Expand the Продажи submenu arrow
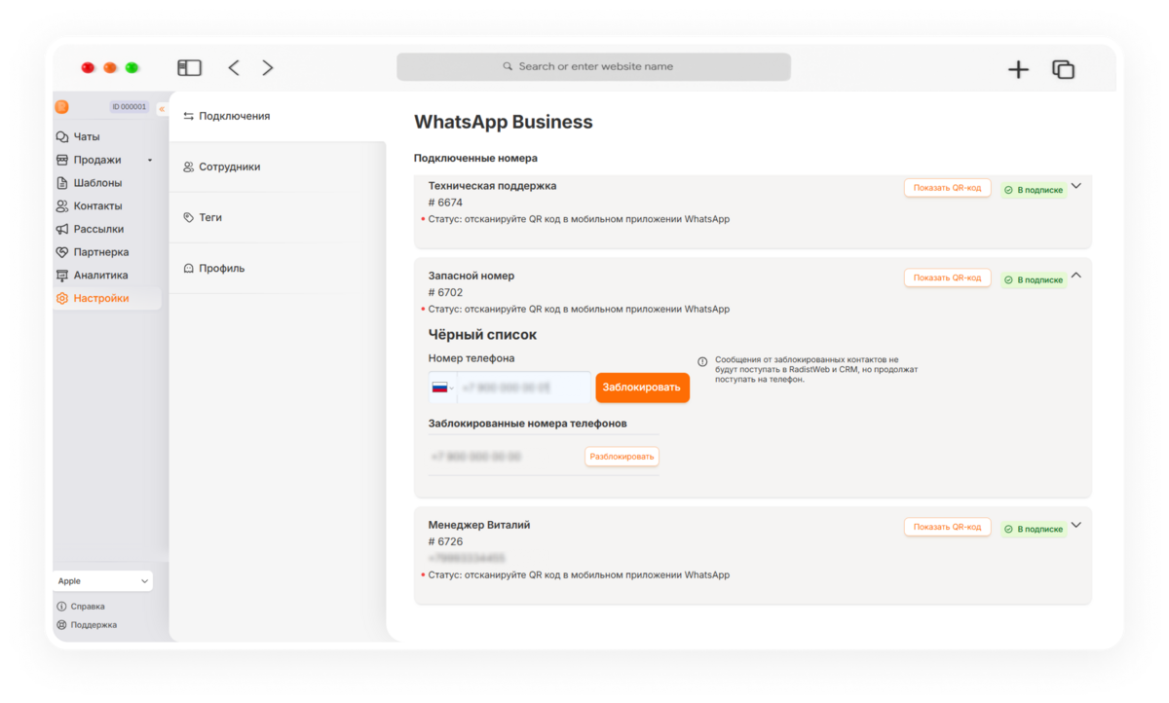 point(150,160)
